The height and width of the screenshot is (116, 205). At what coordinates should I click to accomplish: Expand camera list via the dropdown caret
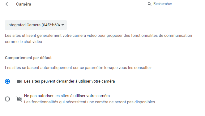pyautogui.click(x=63, y=25)
